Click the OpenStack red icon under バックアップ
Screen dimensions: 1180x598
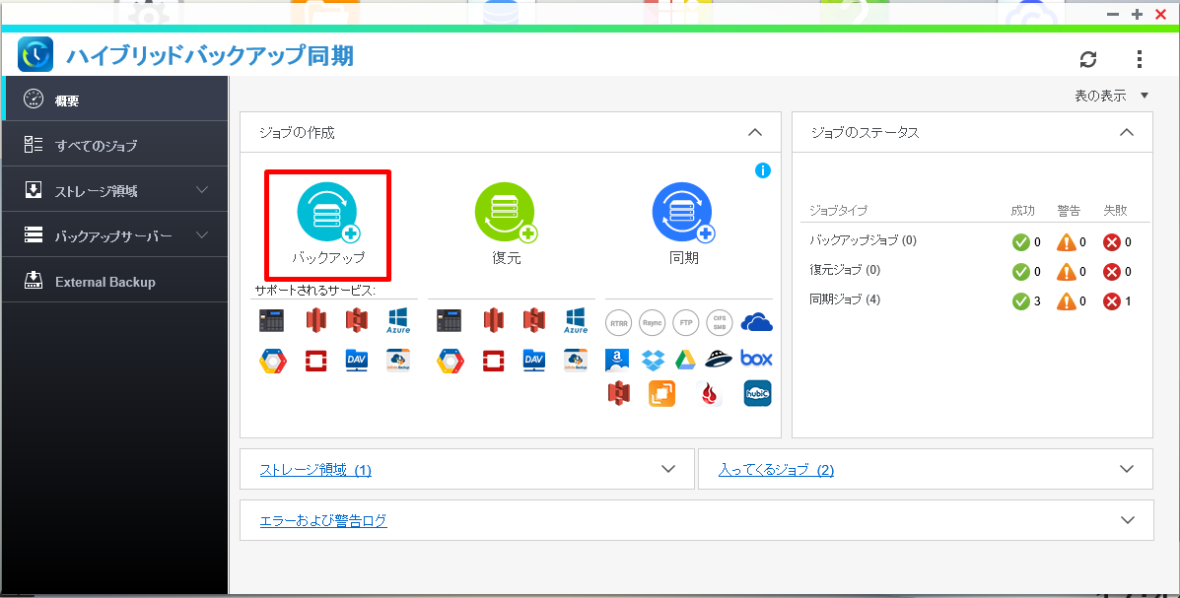pyautogui.click(x=316, y=361)
